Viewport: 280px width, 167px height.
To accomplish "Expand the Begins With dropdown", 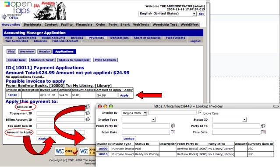I will coord(135,113).
